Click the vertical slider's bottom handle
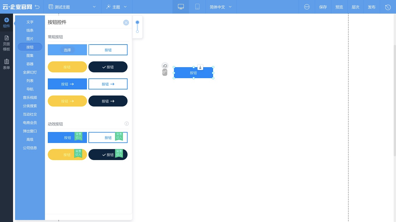 click(137, 32)
